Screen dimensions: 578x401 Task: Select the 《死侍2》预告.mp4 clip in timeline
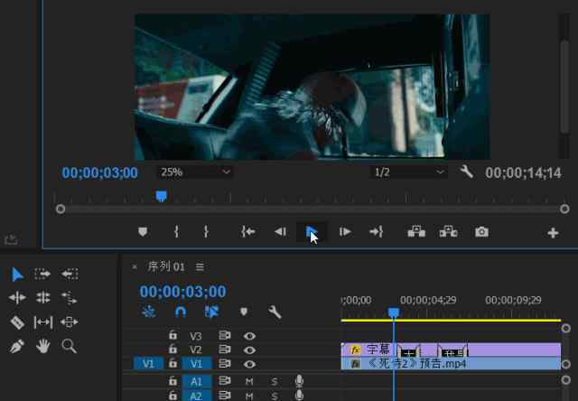coord(452,364)
